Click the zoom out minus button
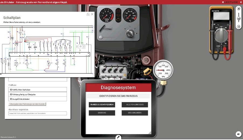The height and width of the screenshot is (140, 243). pyautogui.click(x=238, y=27)
